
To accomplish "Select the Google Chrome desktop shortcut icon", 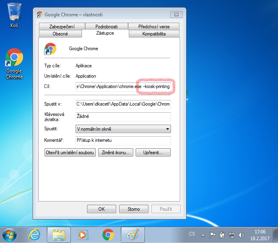I will pyautogui.click(x=14, y=64).
